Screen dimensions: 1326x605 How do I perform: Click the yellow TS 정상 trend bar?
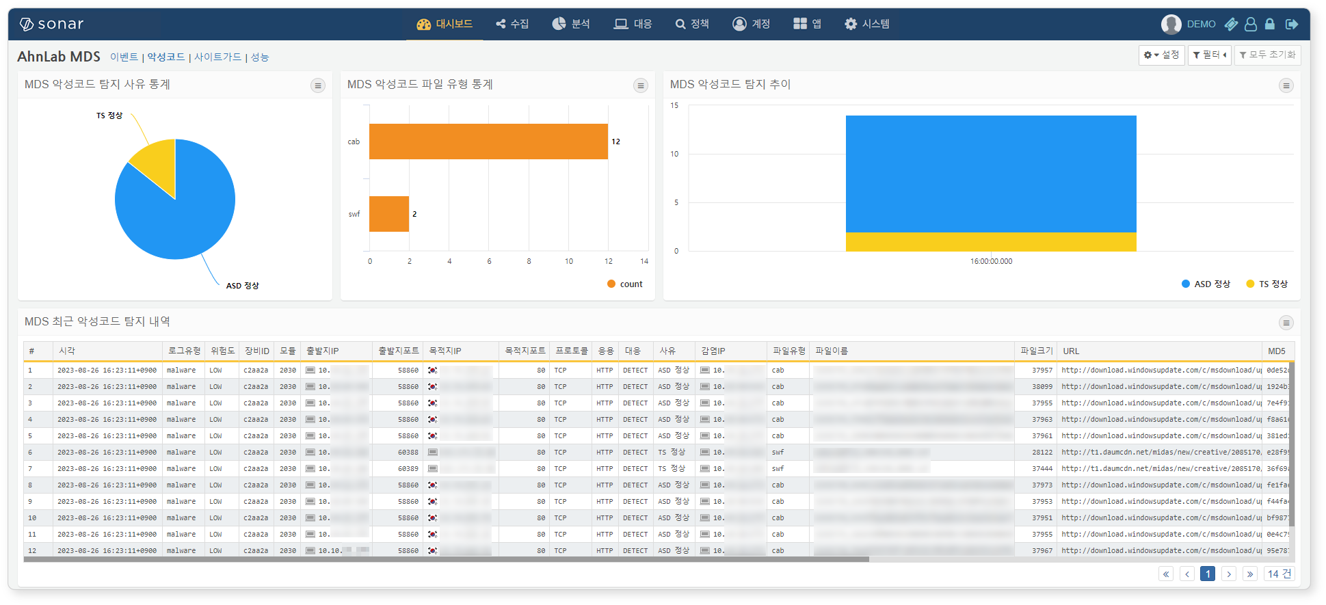991,242
